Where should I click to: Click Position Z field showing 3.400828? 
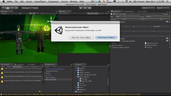[x=161, y=26]
